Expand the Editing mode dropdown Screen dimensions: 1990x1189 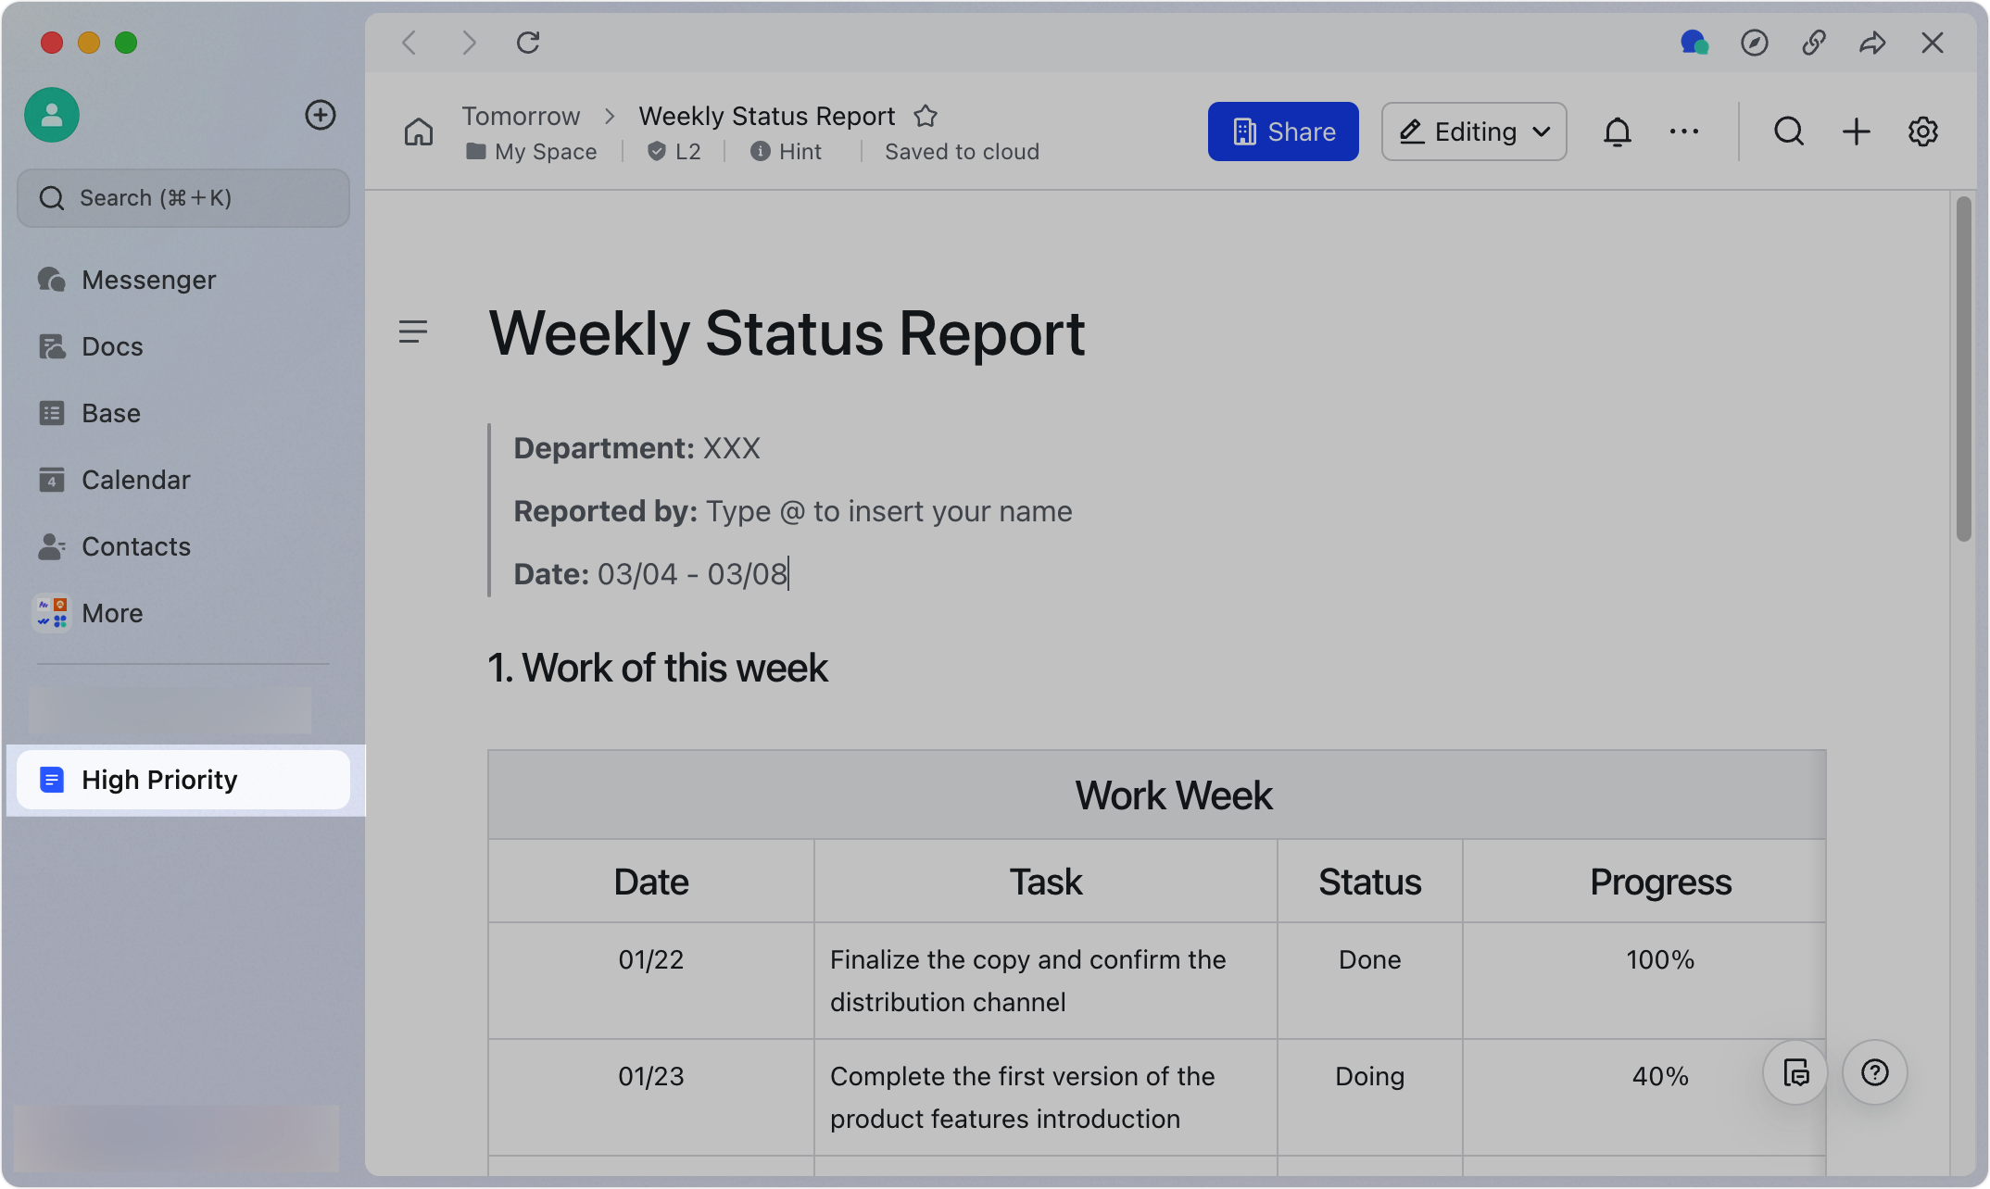pos(1474,132)
